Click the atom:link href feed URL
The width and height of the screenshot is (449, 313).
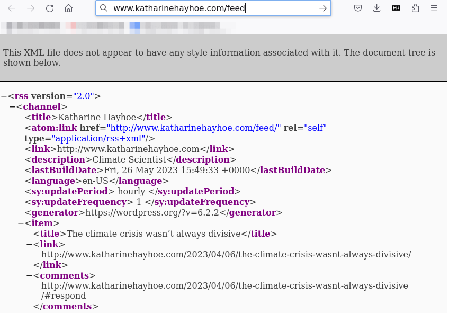tap(194, 128)
